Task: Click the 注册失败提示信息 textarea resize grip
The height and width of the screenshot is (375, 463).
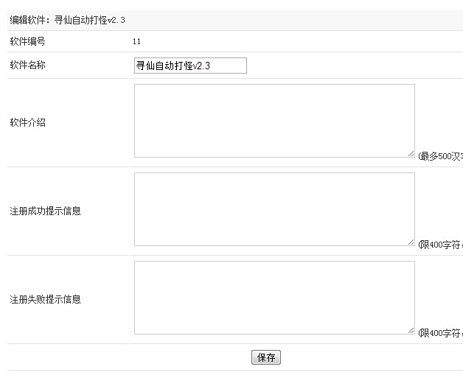Action: (x=411, y=331)
